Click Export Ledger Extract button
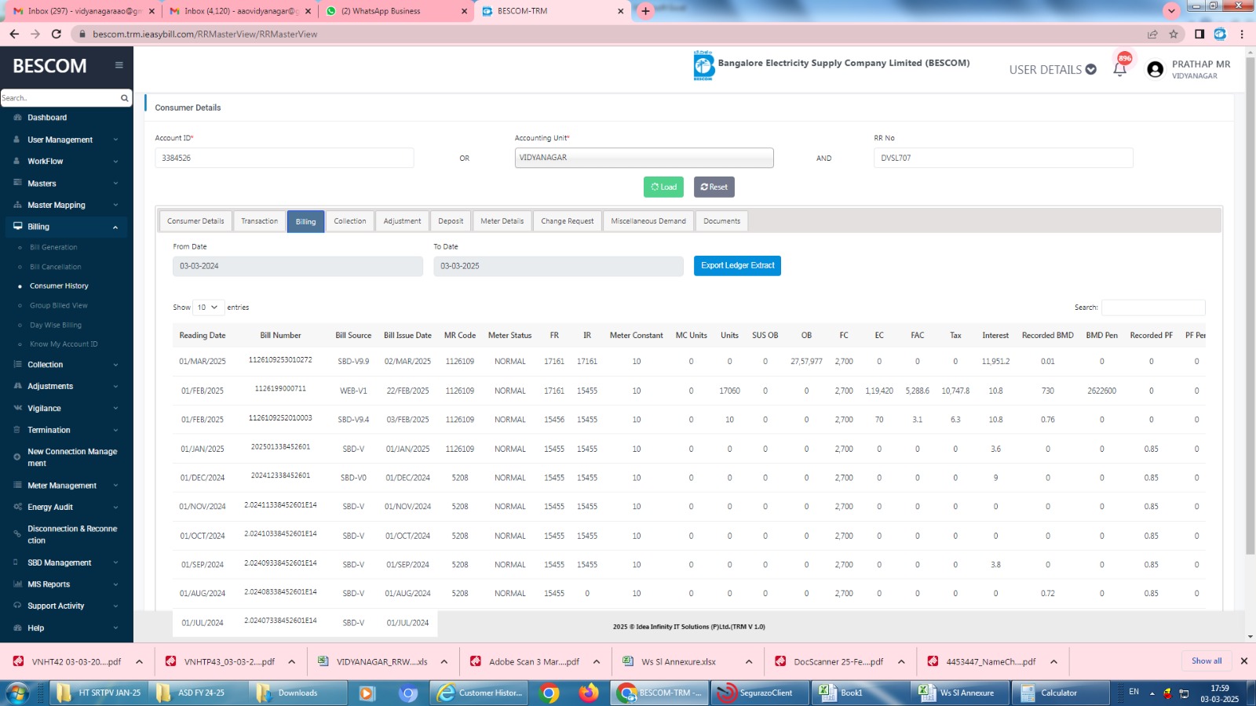The width and height of the screenshot is (1256, 706). (737, 266)
